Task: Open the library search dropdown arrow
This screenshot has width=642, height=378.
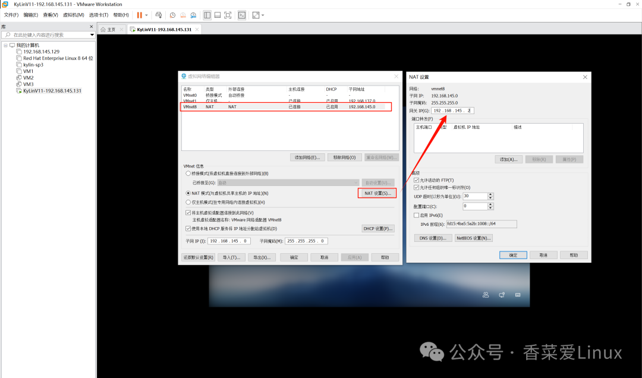Action: (x=92, y=35)
